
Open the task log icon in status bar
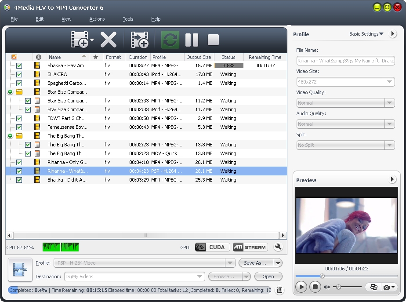click(279, 290)
